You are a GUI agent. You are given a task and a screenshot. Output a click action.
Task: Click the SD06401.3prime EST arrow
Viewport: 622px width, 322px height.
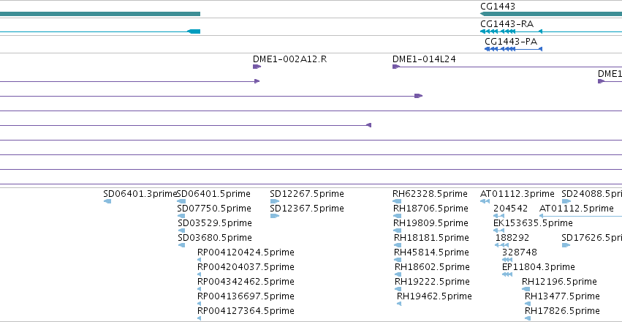pyautogui.click(x=107, y=201)
